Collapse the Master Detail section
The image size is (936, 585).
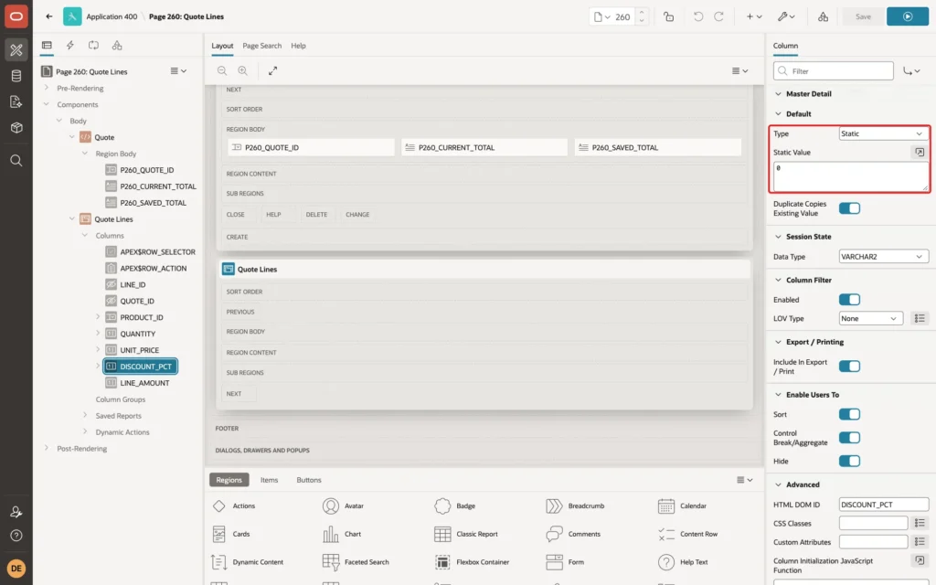pos(778,94)
